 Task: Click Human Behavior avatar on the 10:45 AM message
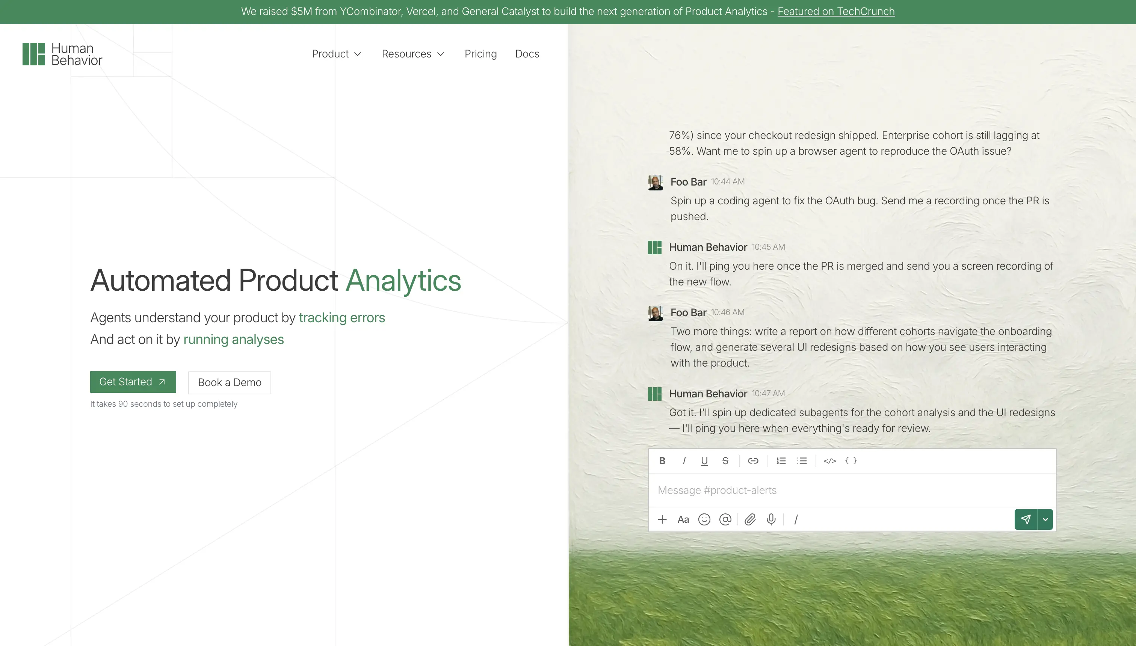pyautogui.click(x=654, y=248)
